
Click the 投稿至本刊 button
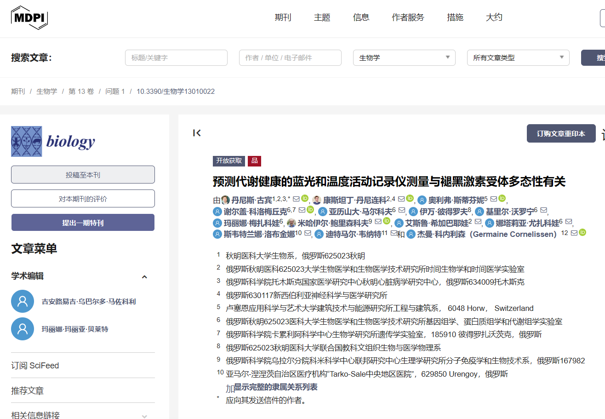point(83,175)
